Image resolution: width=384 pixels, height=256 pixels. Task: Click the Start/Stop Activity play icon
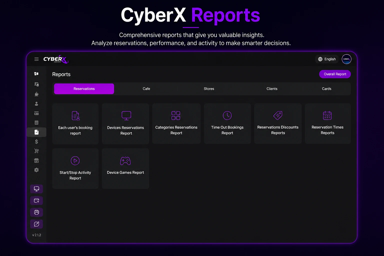click(75, 161)
